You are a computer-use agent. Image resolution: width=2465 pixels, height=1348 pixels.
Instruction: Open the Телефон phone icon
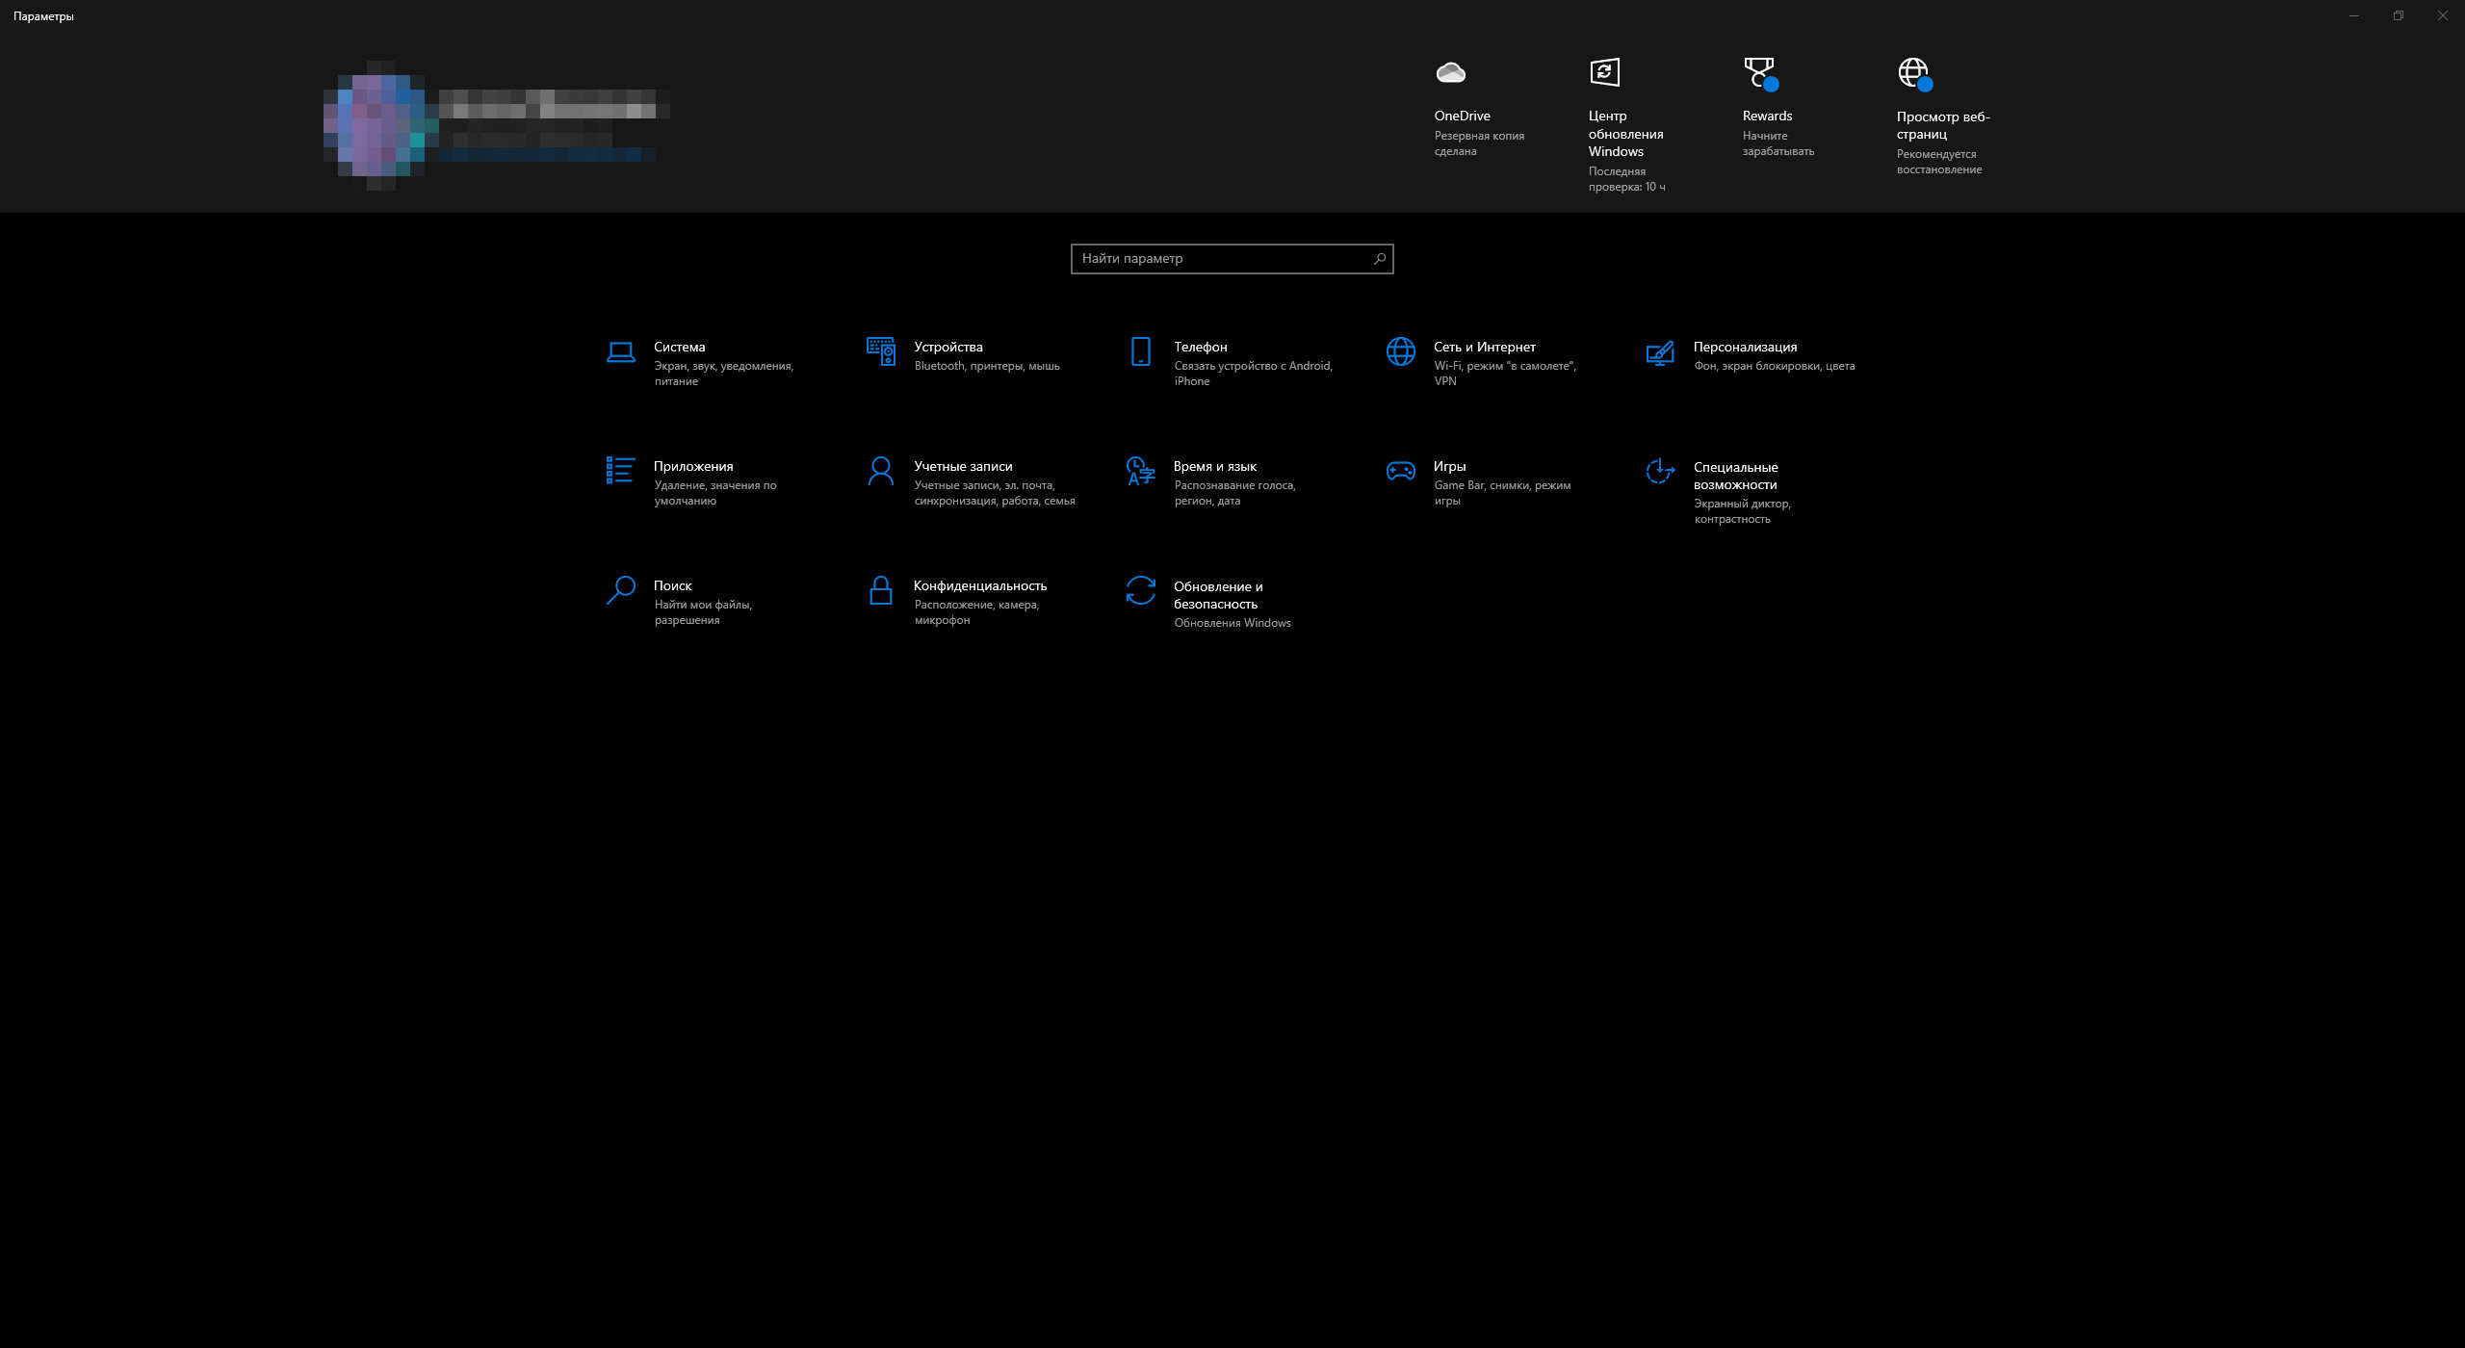point(1140,352)
